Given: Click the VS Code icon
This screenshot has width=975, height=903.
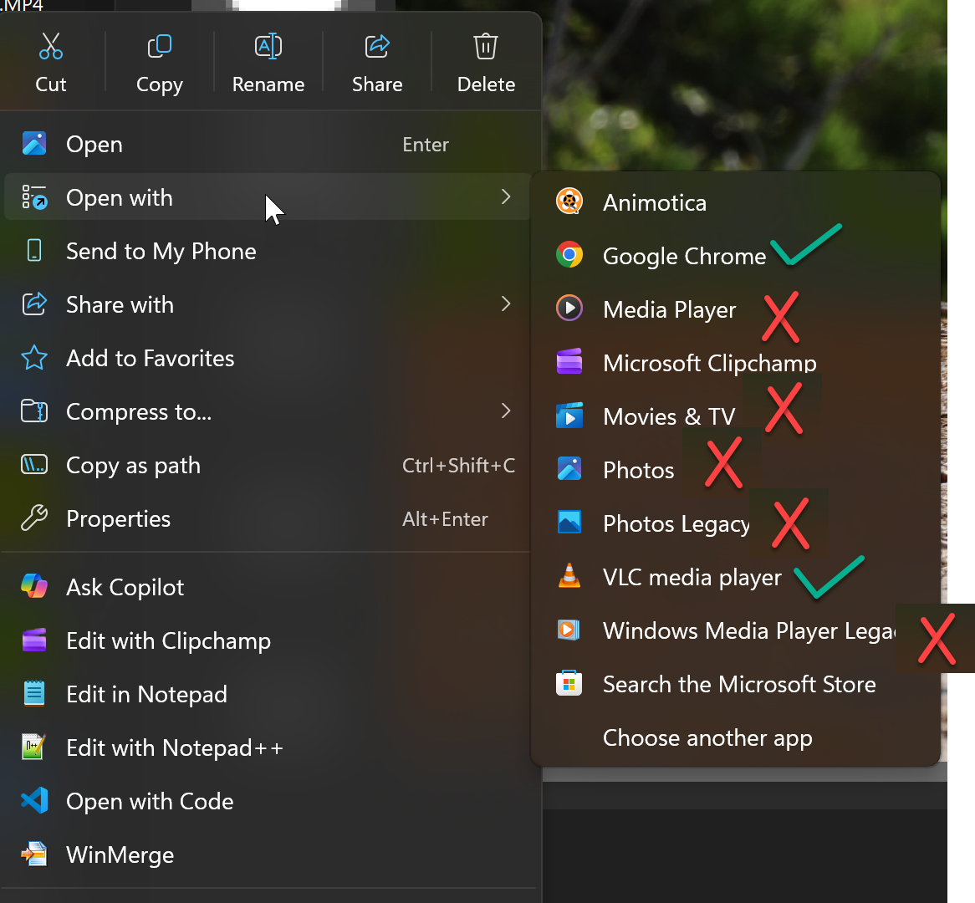Looking at the screenshot, I should tap(34, 800).
